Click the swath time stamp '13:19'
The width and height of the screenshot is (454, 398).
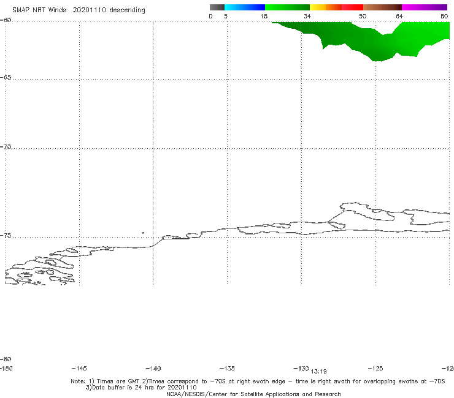click(x=319, y=372)
